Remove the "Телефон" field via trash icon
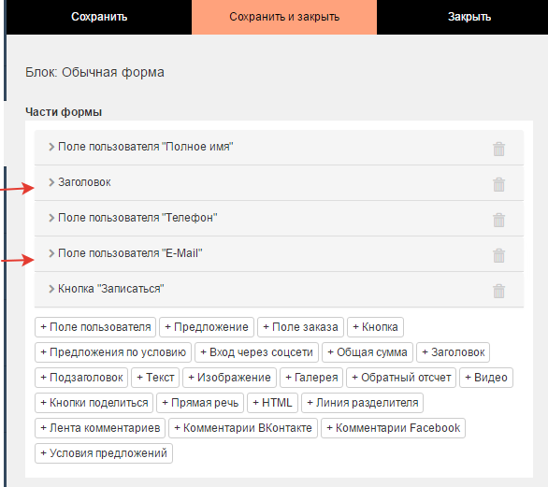 (x=498, y=220)
